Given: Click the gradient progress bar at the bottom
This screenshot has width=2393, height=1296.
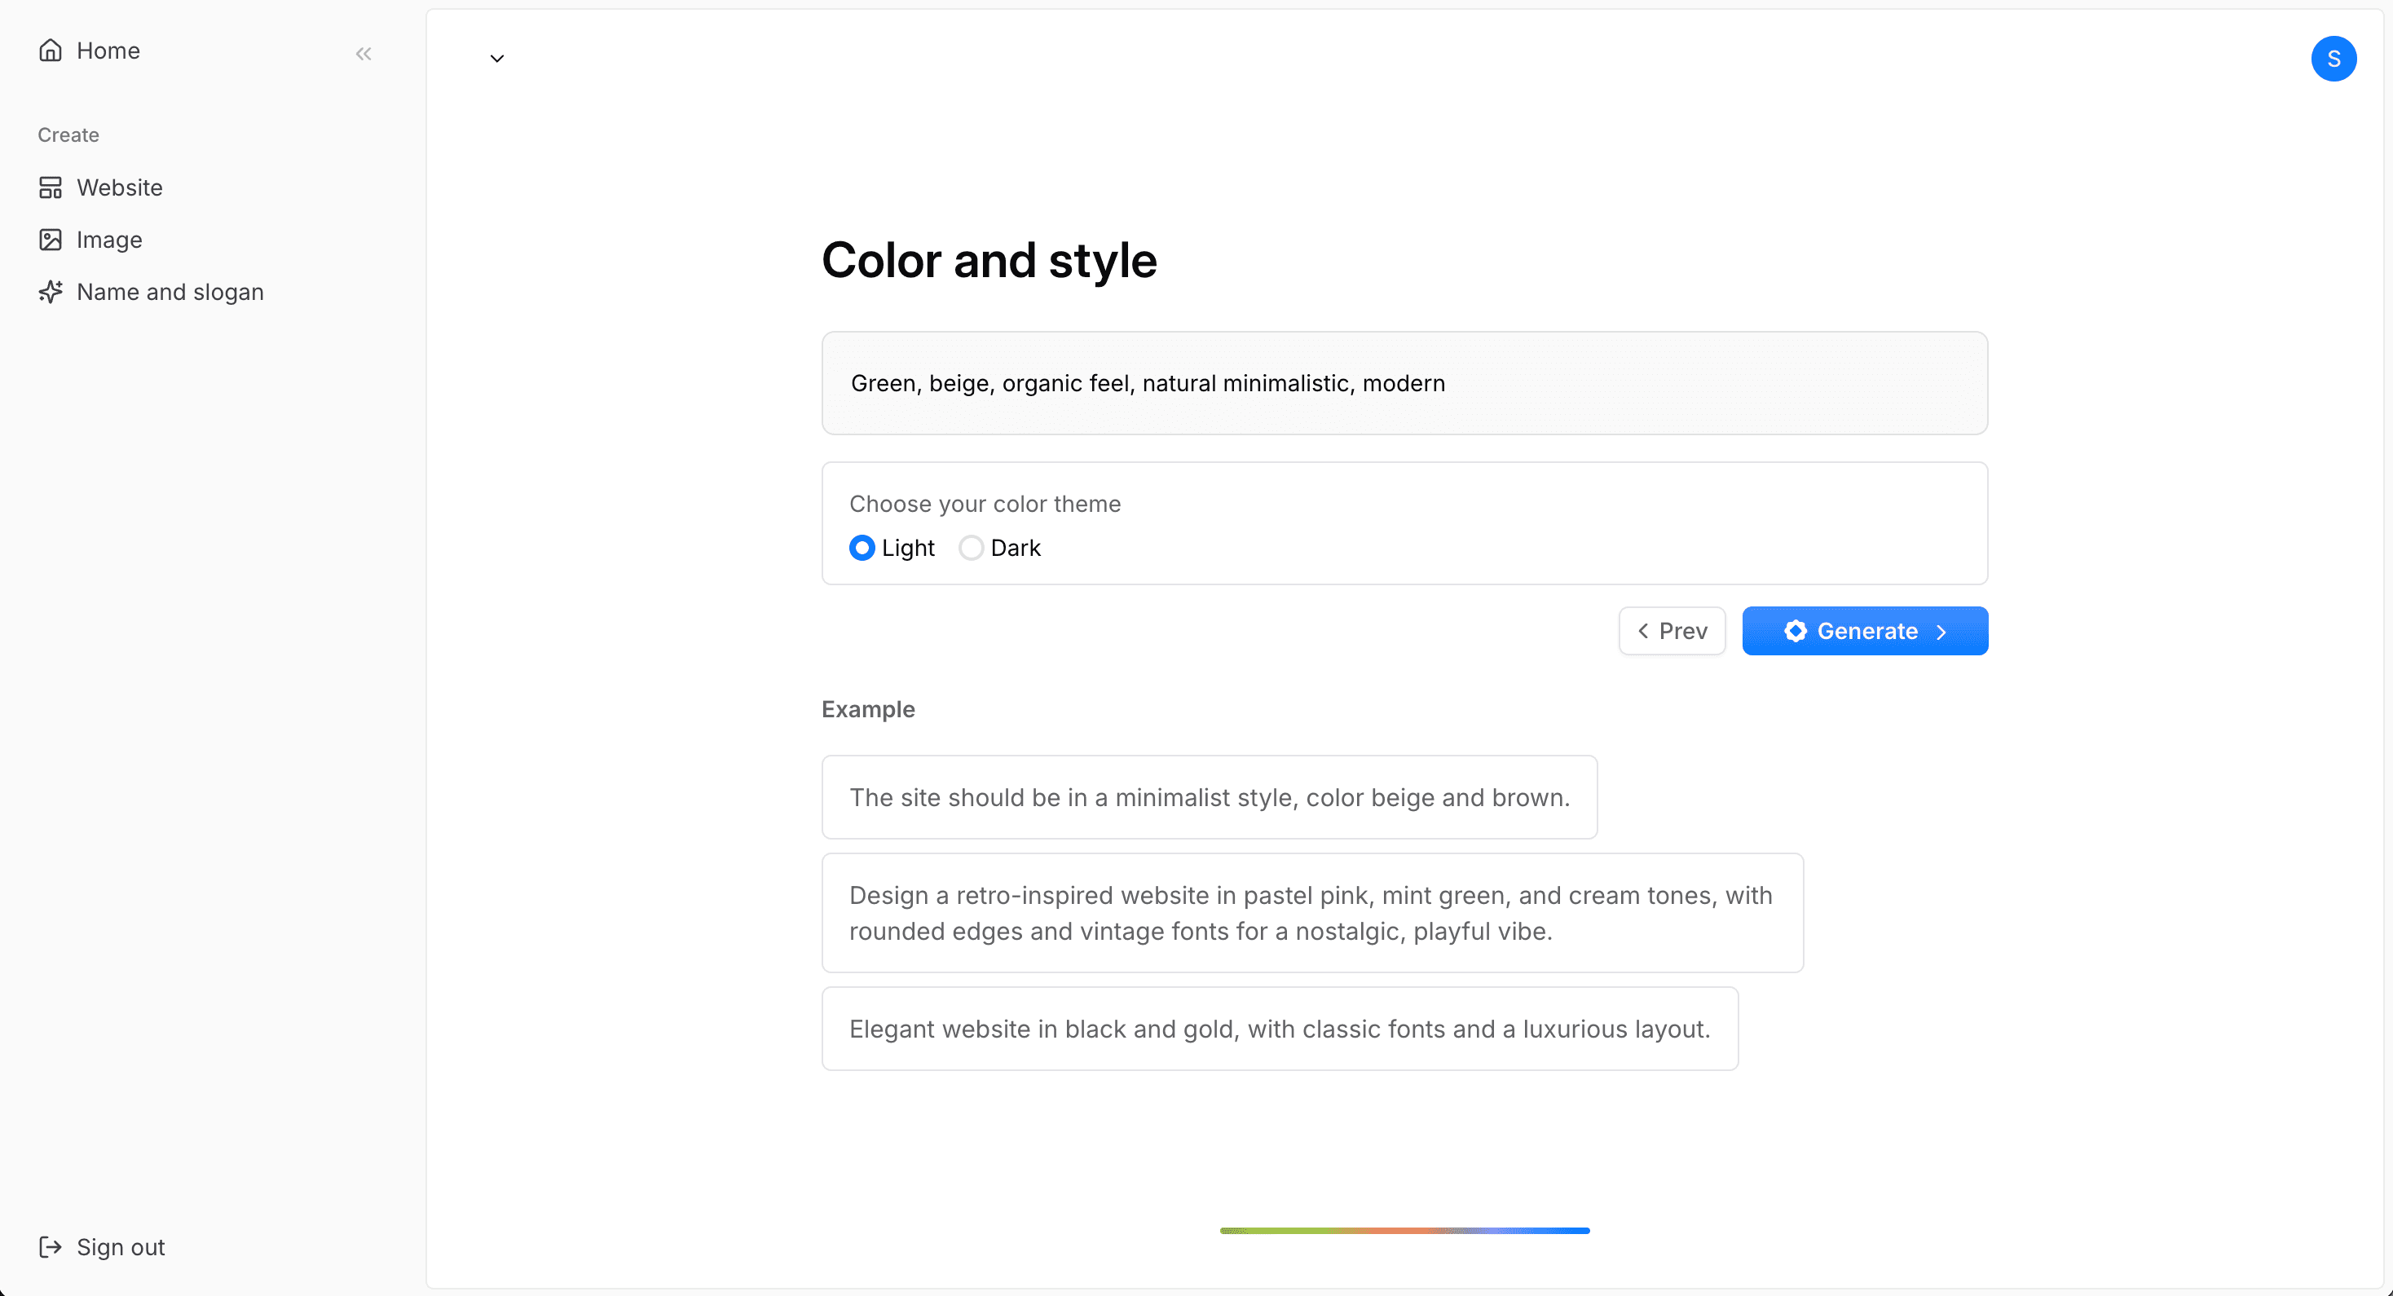Looking at the screenshot, I should (1404, 1231).
